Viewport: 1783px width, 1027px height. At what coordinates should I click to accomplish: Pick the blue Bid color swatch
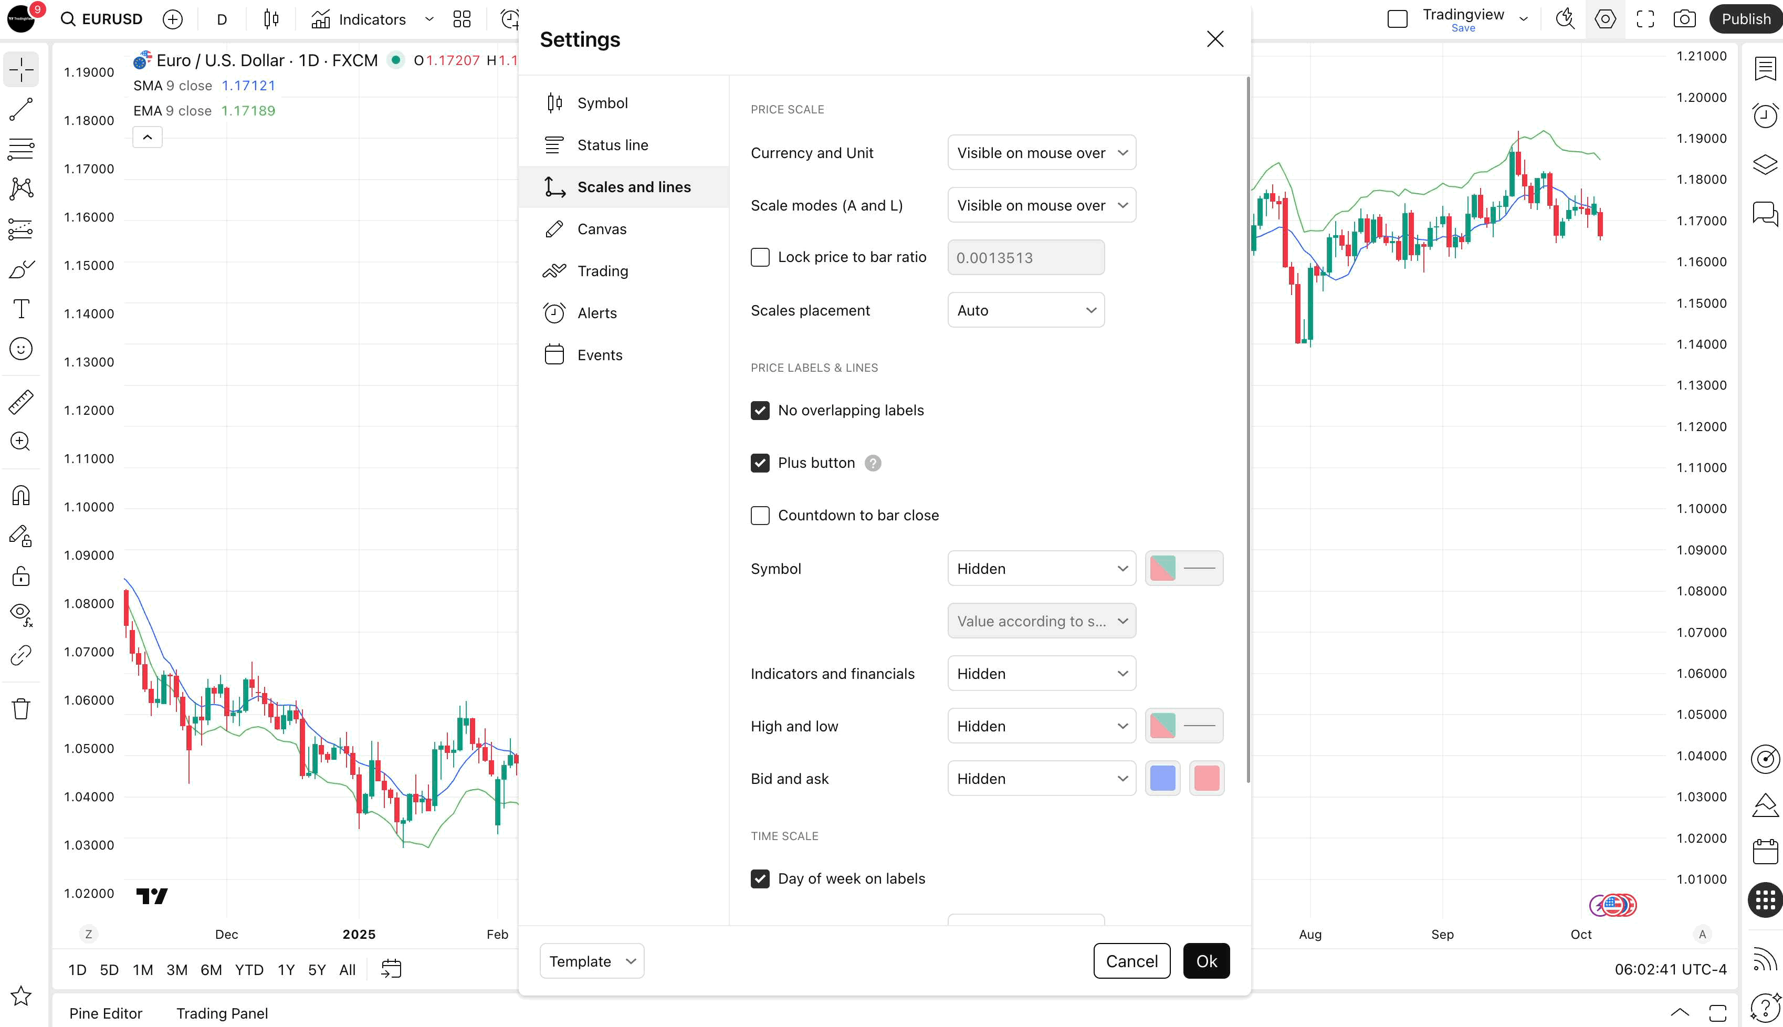click(1162, 779)
